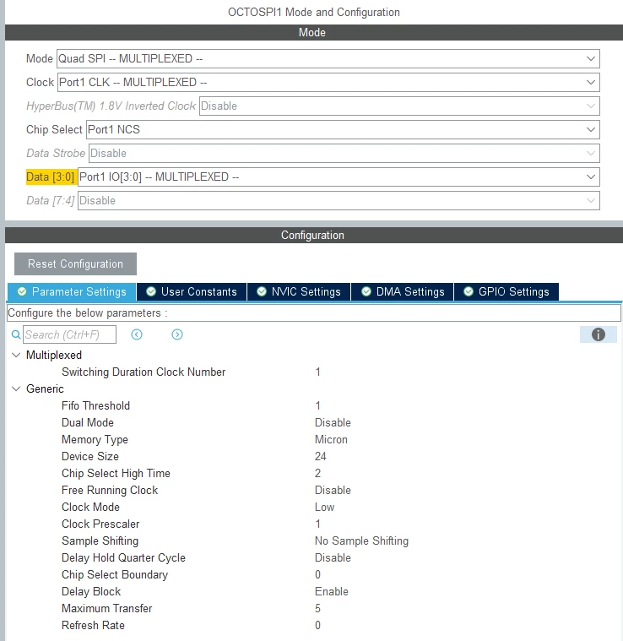Open the Mode dropdown Quad SPI
The image size is (623, 641).
point(328,59)
